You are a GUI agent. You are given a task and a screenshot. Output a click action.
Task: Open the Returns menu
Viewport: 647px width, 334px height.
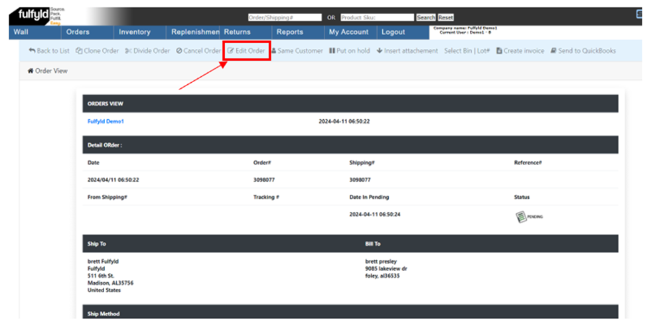click(237, 32)
